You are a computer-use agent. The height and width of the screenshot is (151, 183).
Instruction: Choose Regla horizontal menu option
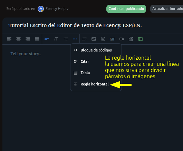click(x=96, y=84)
